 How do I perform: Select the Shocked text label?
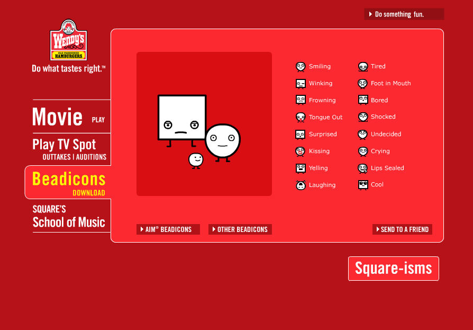[383, 117]
